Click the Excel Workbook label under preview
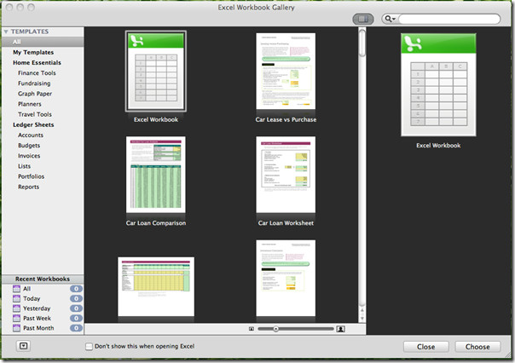The width and height of the screenshot is (515, 363). (x=438, y=146)
